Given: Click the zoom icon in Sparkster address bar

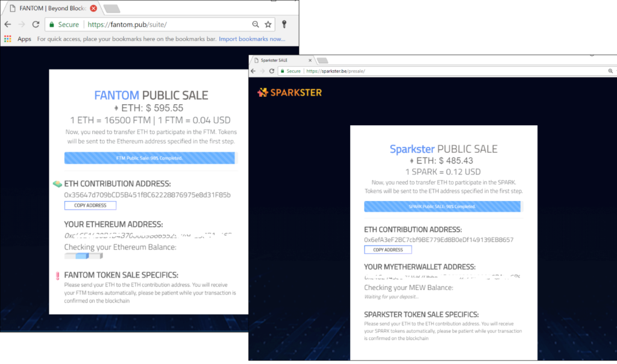Looking at the screenshot, I should coord(611,71).
